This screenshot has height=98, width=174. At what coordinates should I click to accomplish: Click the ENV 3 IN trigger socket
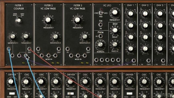click(157, 60)
